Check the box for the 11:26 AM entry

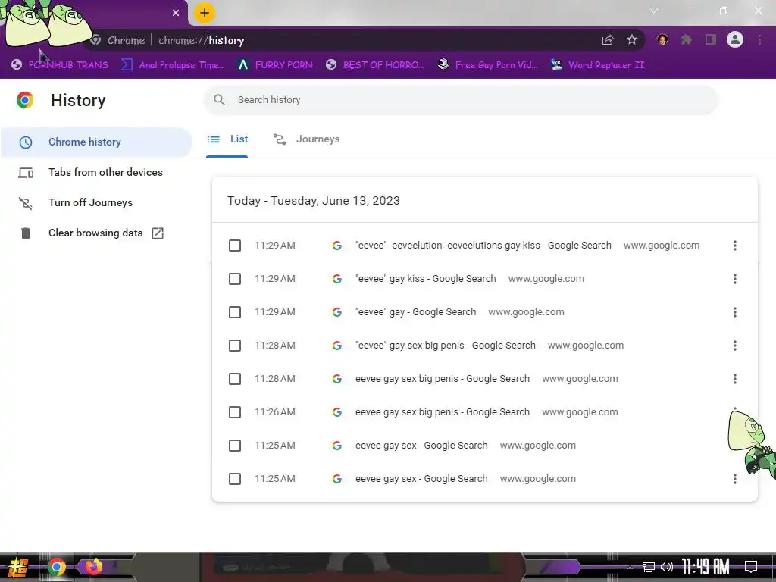[x=235, y=412]
